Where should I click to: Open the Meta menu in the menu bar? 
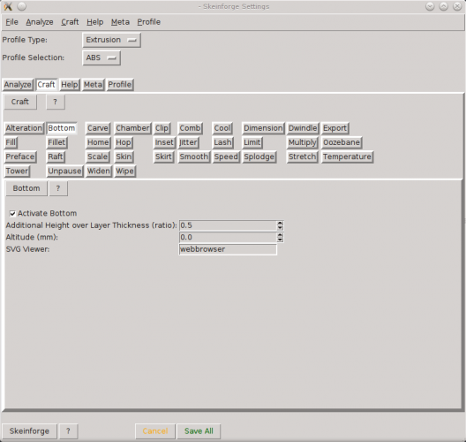(120, 22)
